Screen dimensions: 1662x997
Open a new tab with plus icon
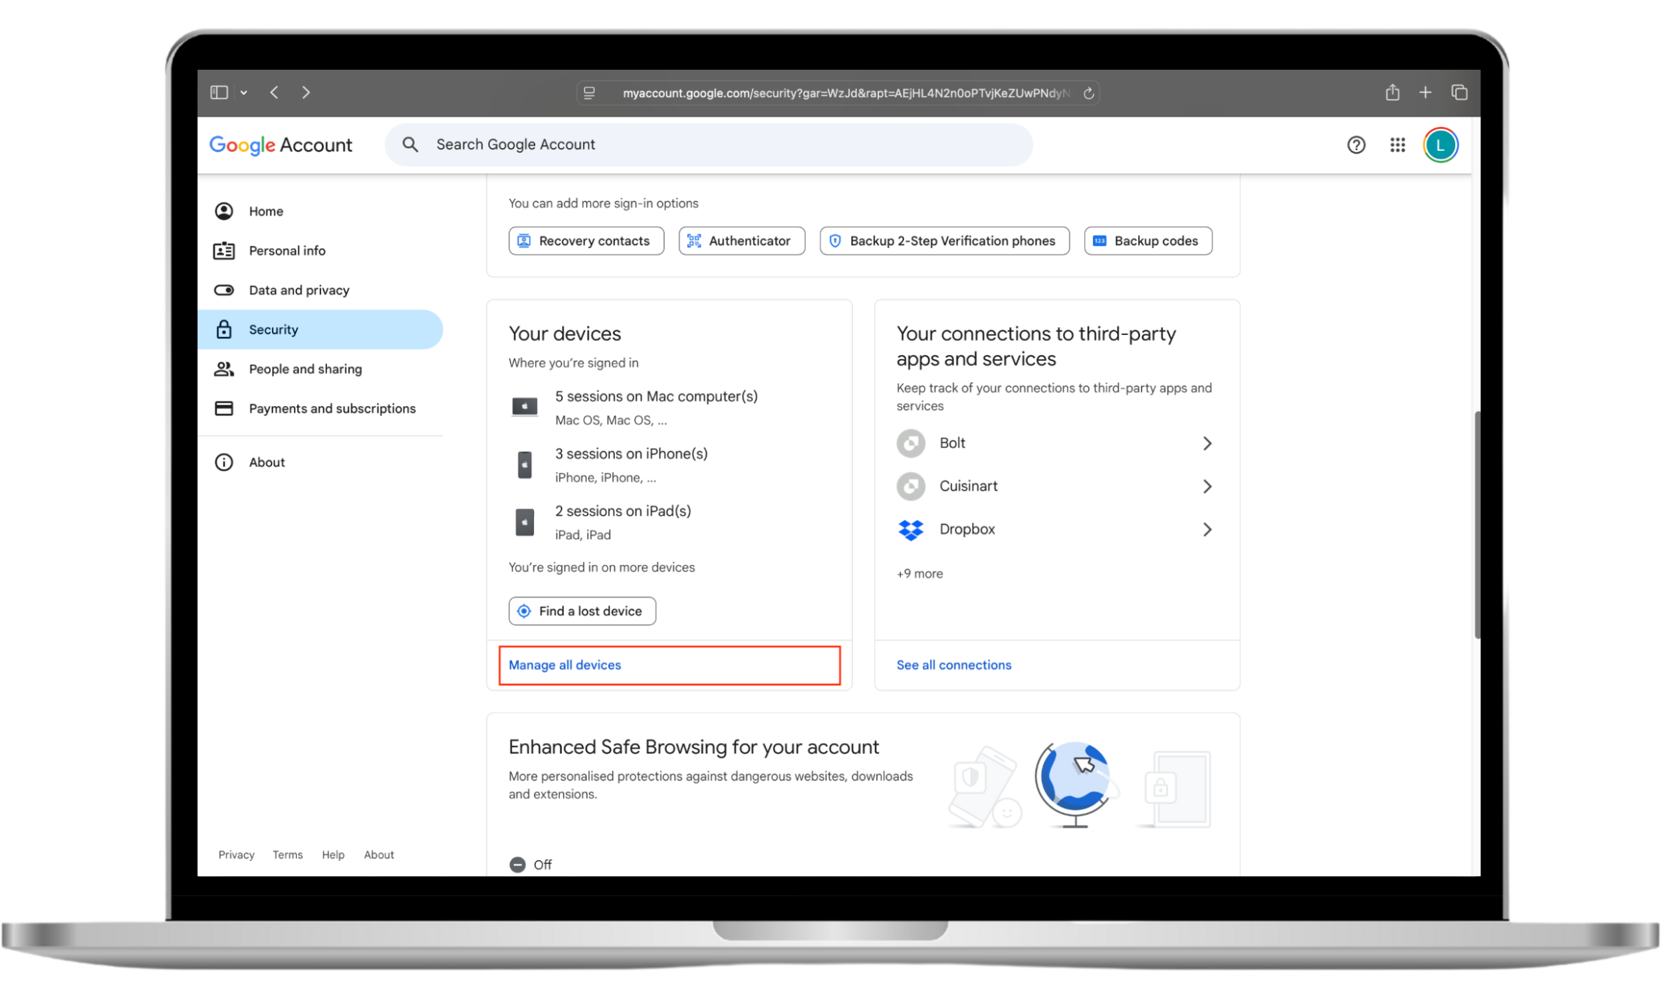[1425, 92]
